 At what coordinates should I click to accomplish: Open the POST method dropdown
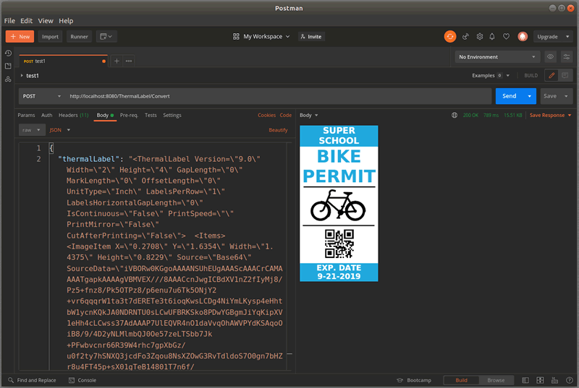pos(41,96)
